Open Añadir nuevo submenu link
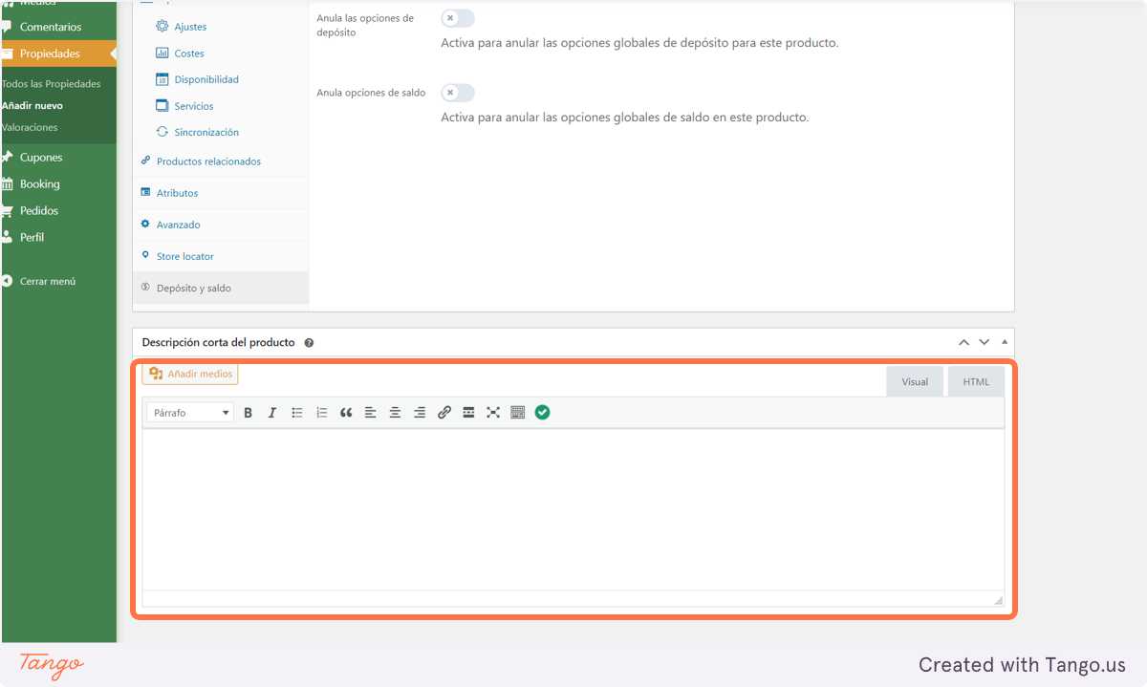 [32, 105]
